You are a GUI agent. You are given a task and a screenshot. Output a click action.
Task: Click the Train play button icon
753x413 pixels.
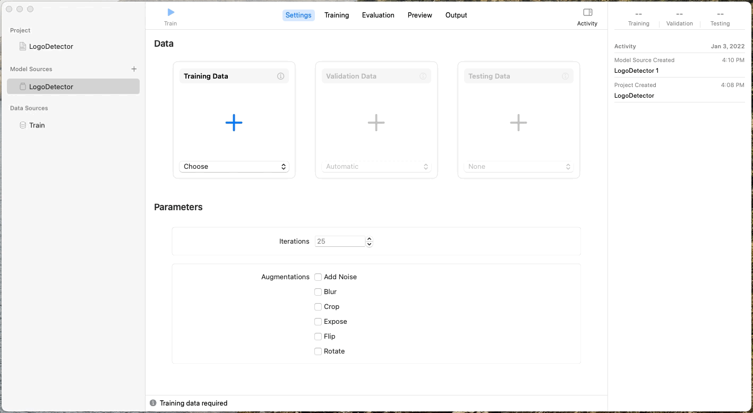(x=170, y=12)
